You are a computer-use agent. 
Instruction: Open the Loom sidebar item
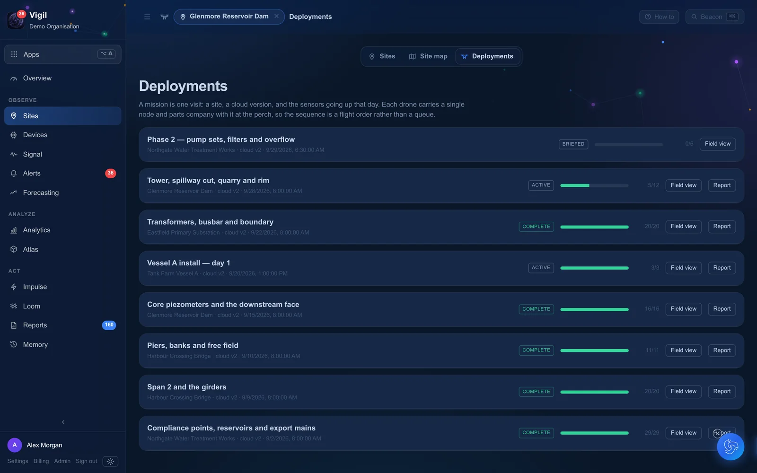pos(62,306)
